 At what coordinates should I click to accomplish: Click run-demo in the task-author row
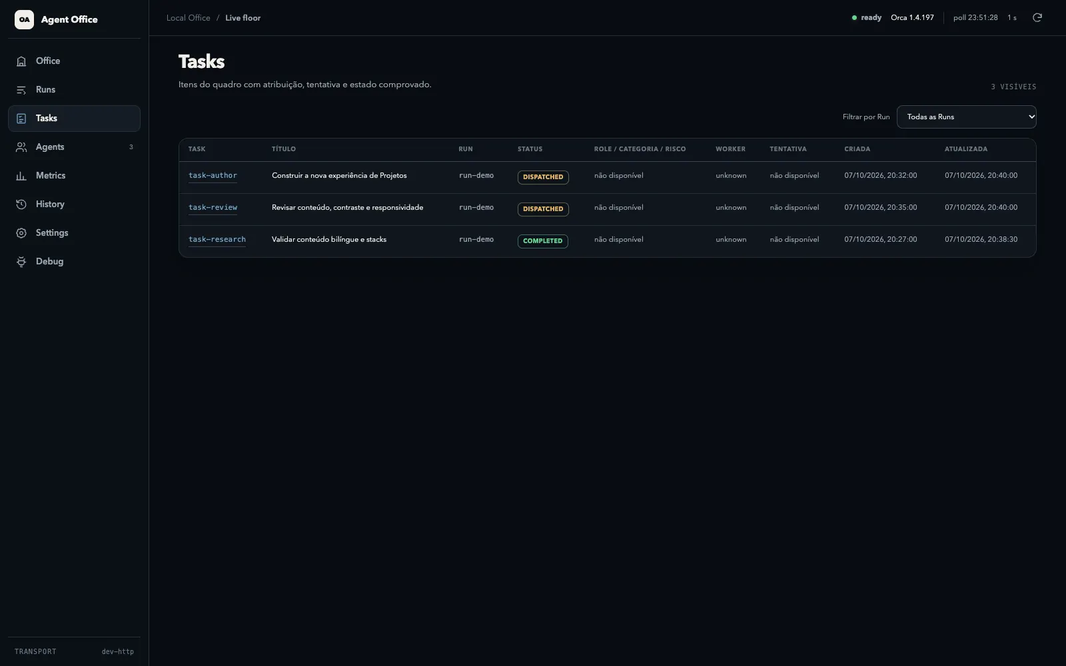point(476,176)
